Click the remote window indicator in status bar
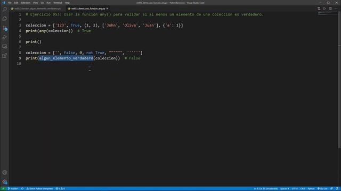Image resolution: width=341 pixels, height=191 pixels. pos(3,189)
